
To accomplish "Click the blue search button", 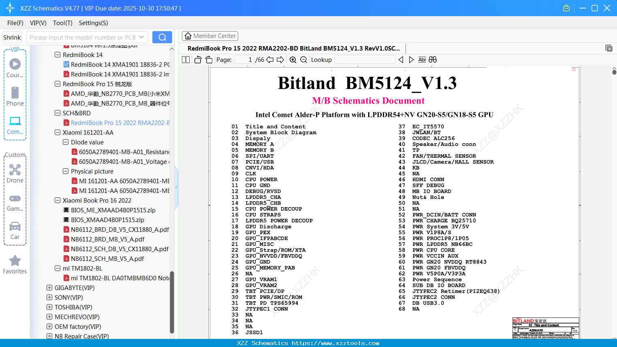I will coord(162,37).
